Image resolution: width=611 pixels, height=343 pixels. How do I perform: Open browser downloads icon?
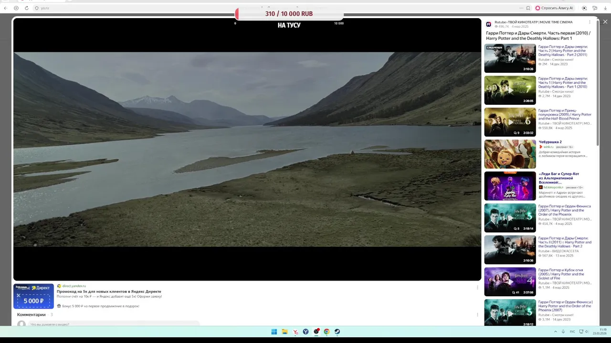[x=605, y=8]
